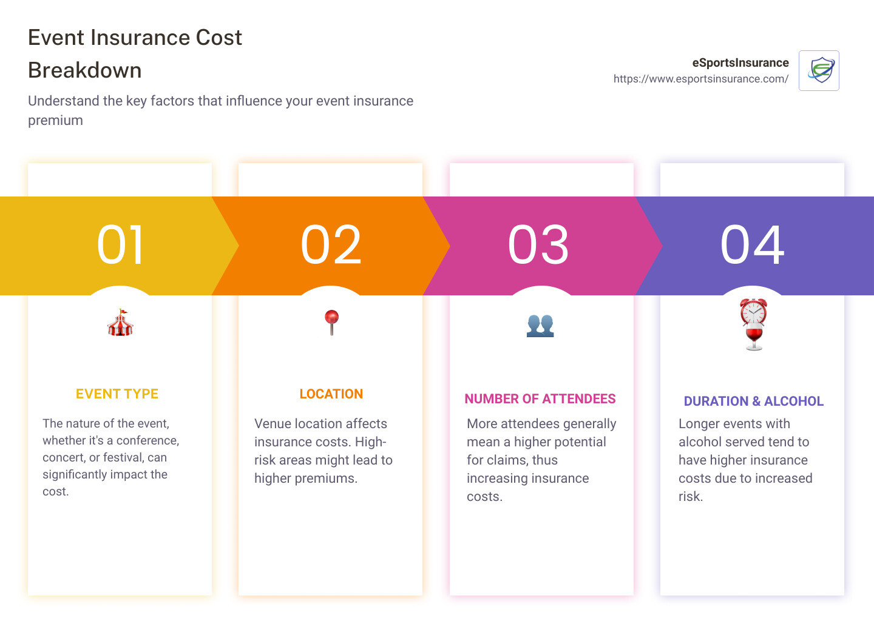
Task: Select the EVENT TYPE heading
Action: tap(117, 394)
